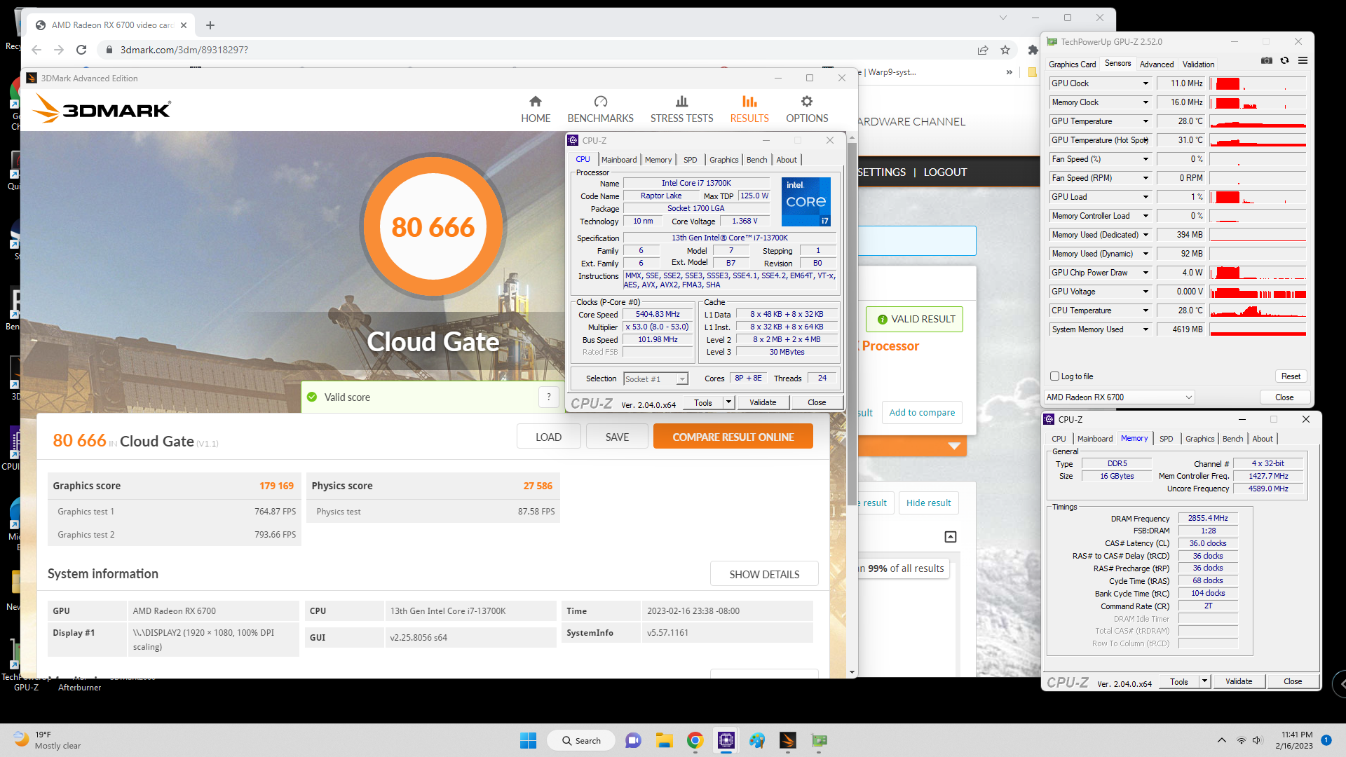
Task: Click the 3DMark logo
Action: (x=102, y=109)
